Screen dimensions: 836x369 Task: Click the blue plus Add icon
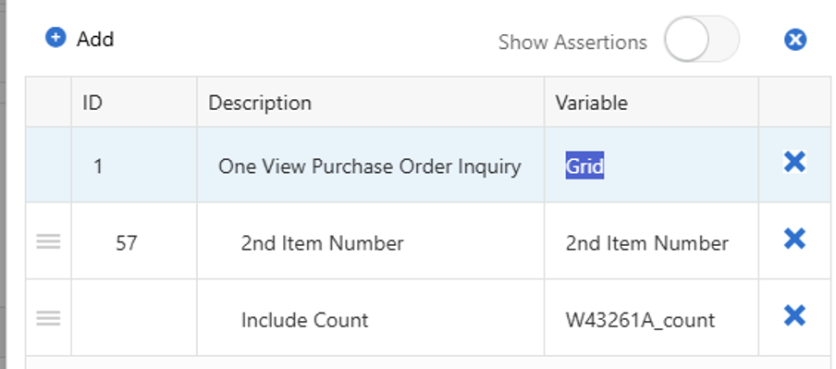click(55, 38)
